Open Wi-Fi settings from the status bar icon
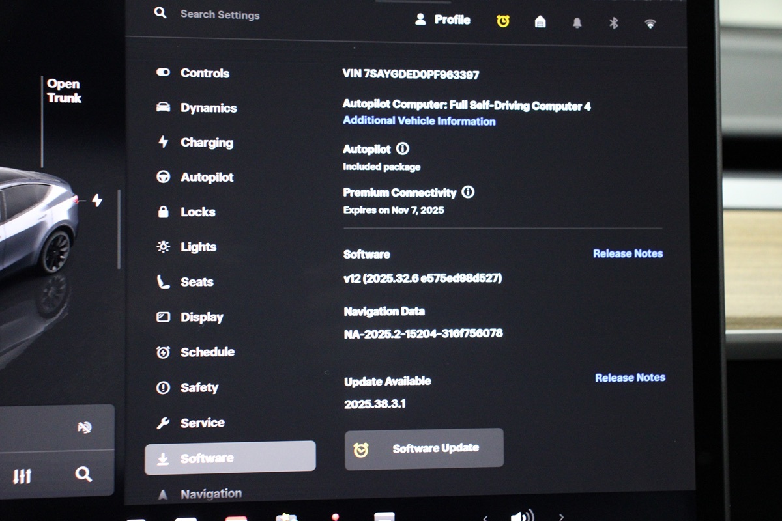 coord(650,24)
